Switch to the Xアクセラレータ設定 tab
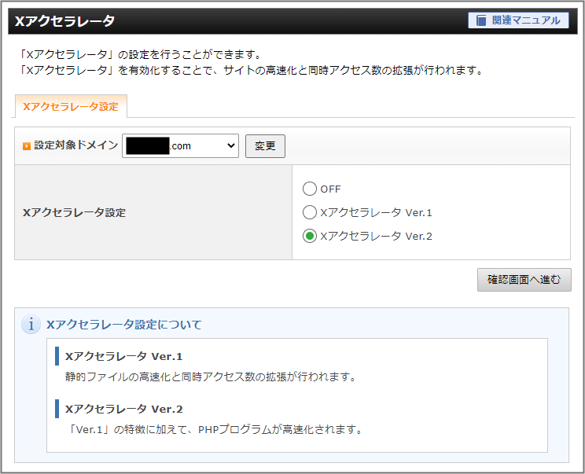This screenshot has height=474, width=585. coord(71,106)
